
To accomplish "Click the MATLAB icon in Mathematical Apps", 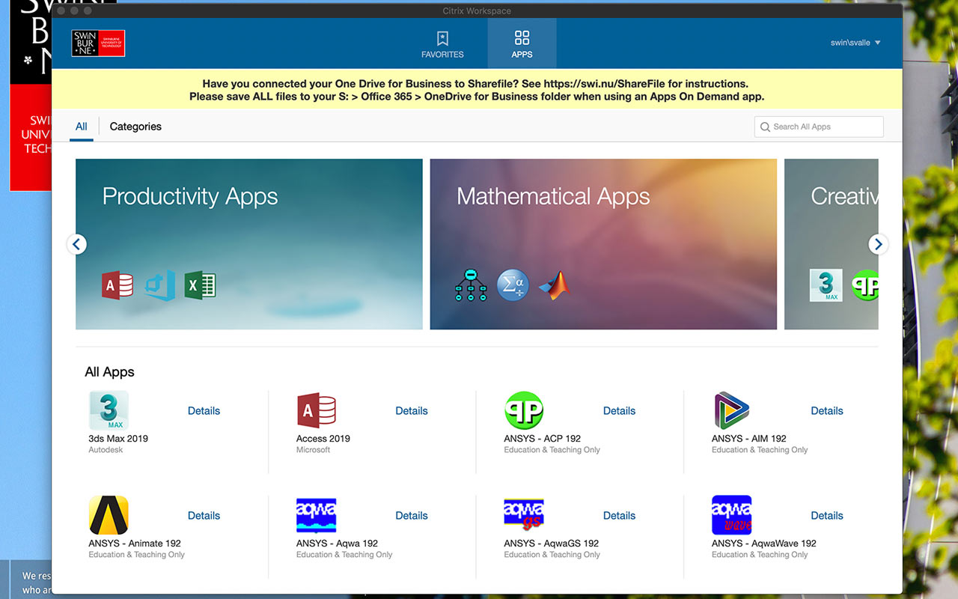I will [x=555, y=285].
